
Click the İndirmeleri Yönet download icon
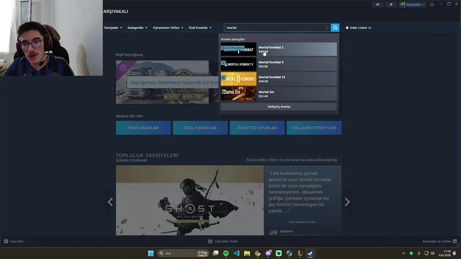(210, 241)
